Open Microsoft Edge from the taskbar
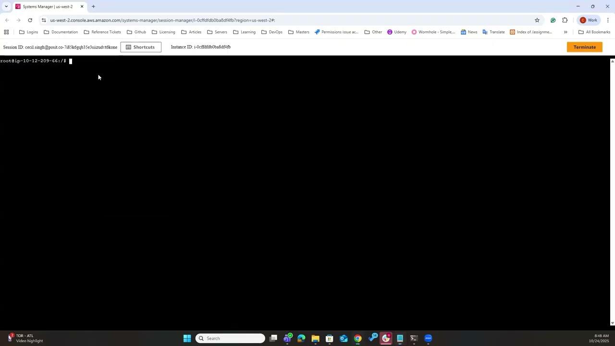Viewport: 615px width, 346px height. pyautogui.click(x=301, y=338)
